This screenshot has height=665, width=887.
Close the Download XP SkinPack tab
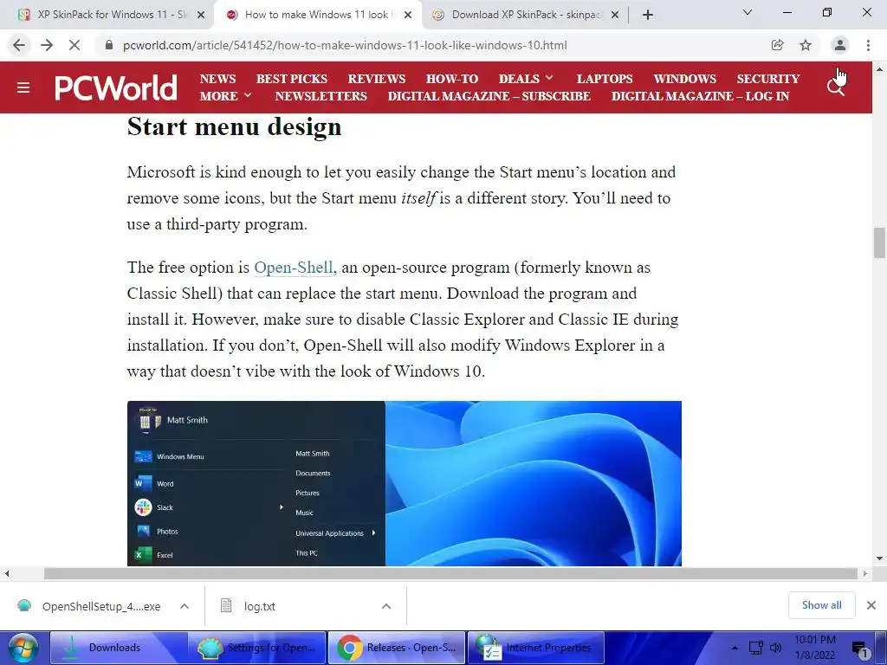click(x=615, y=16)
